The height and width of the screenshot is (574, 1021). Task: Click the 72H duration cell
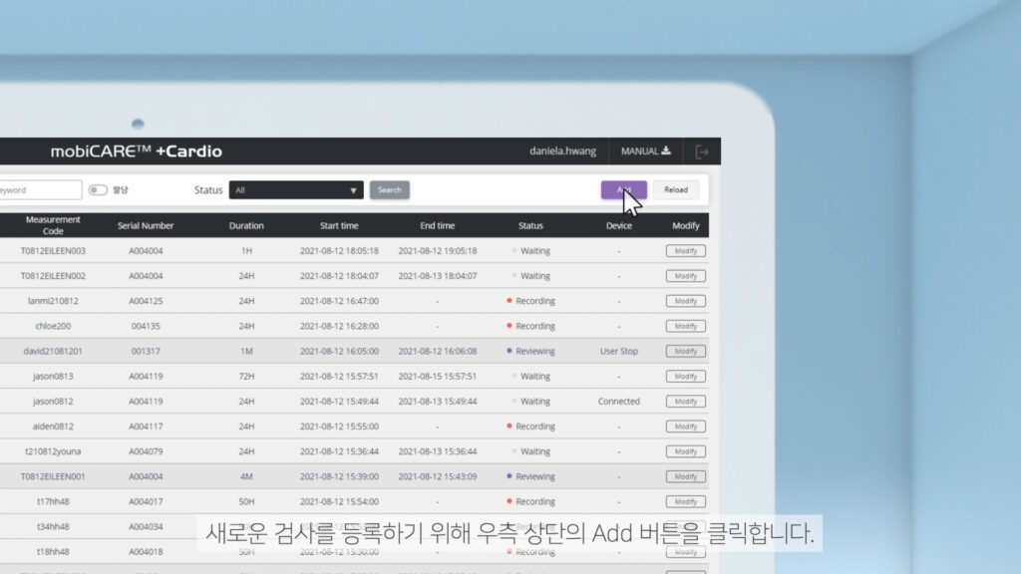(246, 376)
